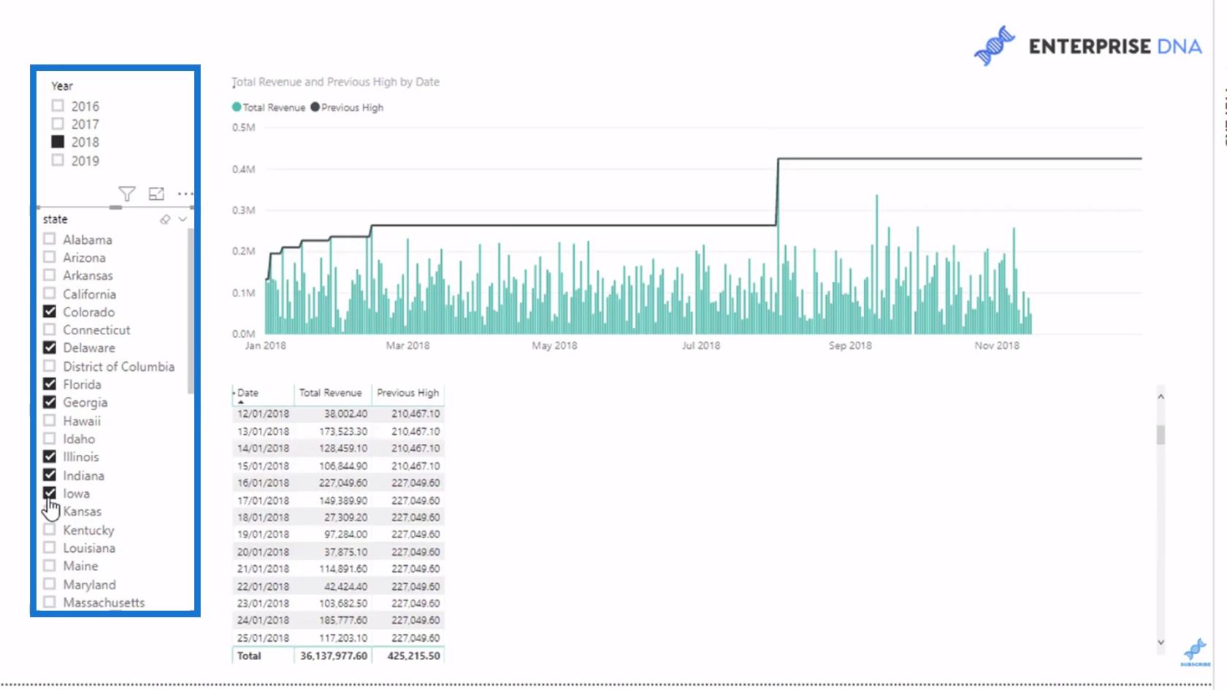Image resolution: width=1227 pixels, height=690 pixels.
Task: Click the table scrollbar down arrow
Action: pyautogui.click(x=1161, y=643)
